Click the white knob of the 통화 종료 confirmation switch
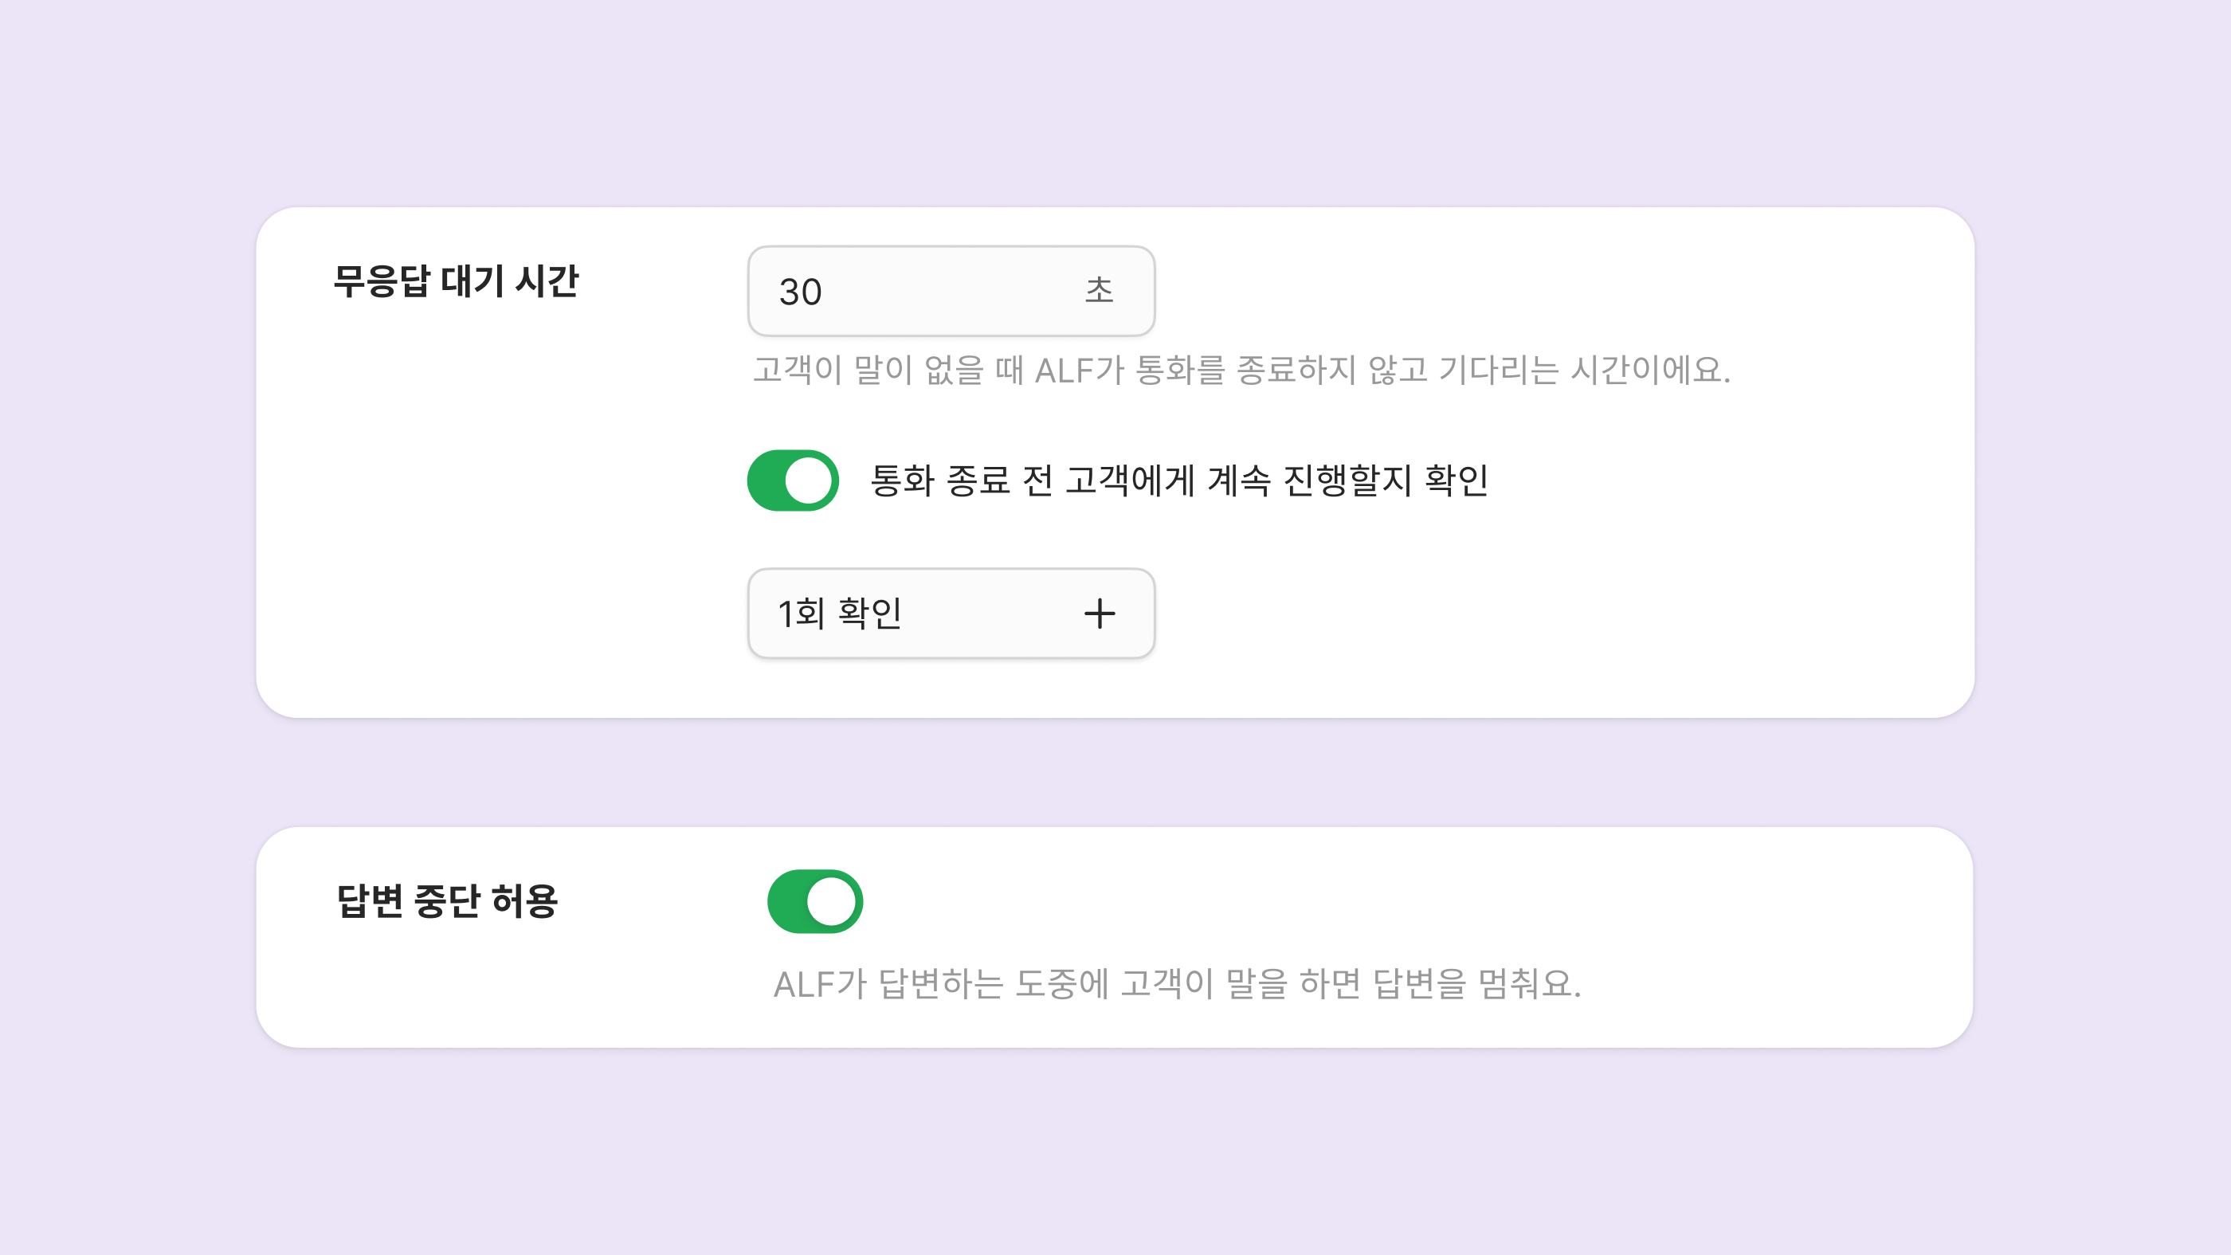The width and height of the screenshot is (2231, 1255). click(809, 480)
